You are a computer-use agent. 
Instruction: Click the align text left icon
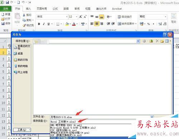[x=92, y=24]
